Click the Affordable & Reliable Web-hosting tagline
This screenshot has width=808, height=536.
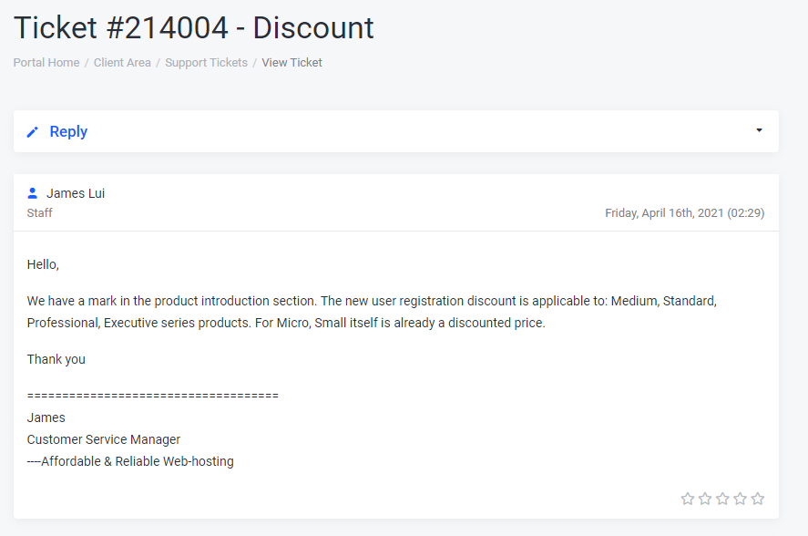point(130,461)
